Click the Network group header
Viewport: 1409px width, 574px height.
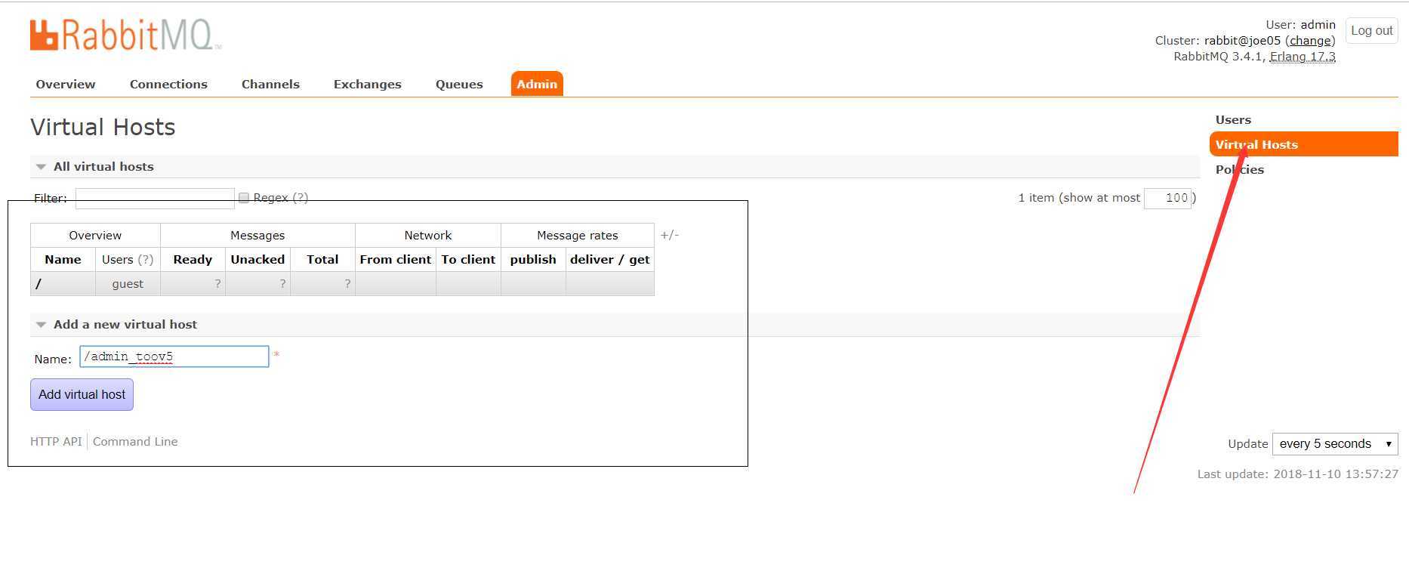click(x=428, y=235)
